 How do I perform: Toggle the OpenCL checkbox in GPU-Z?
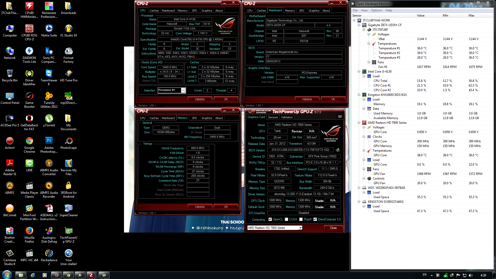coord(270,219)
